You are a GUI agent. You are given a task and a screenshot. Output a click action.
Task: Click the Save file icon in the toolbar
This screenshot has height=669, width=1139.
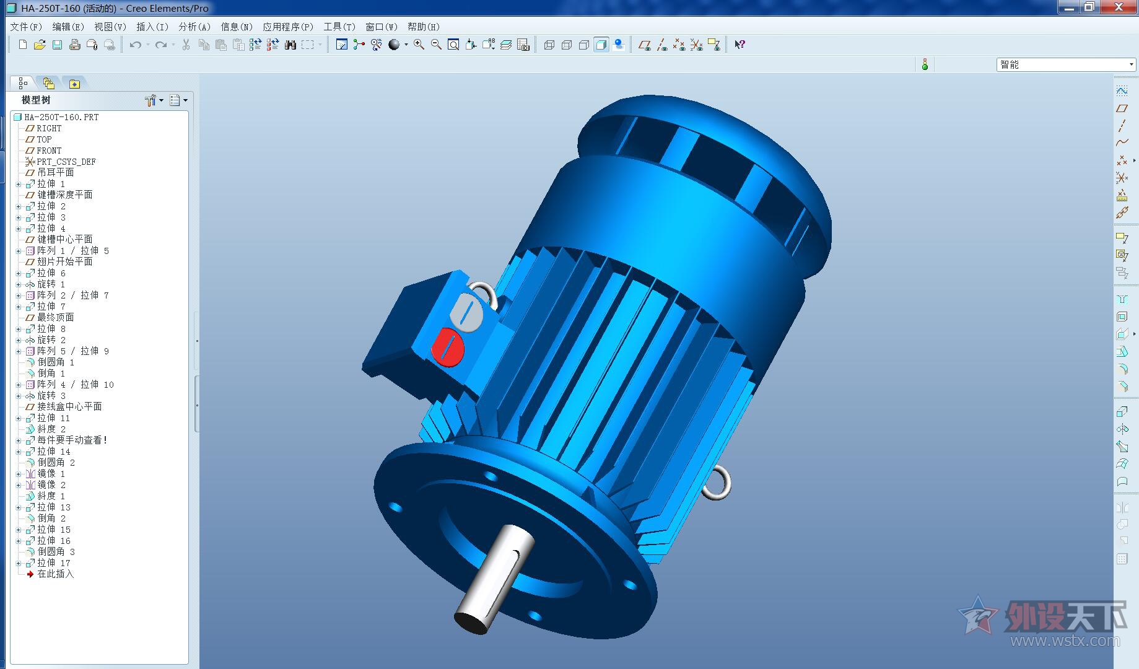pyautogui.click(x=57, y=45)
